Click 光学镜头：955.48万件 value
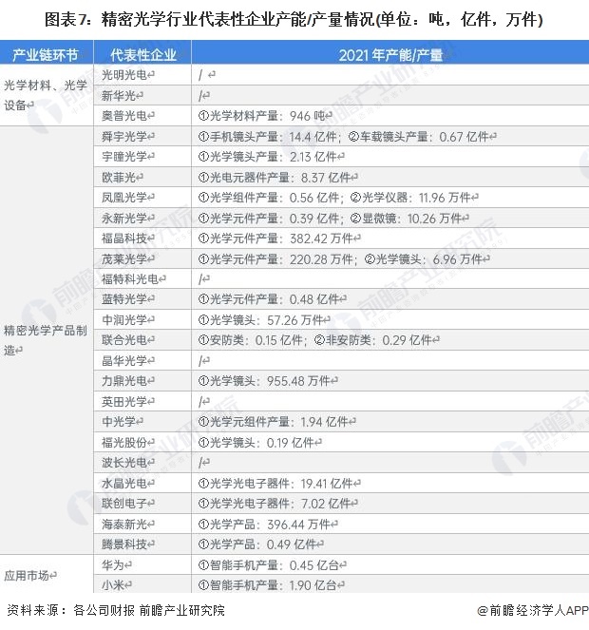589x630 pixels. pos(268,380)
